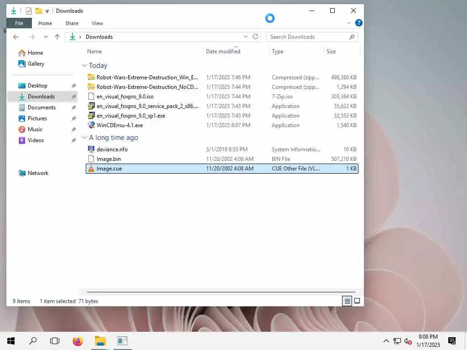Image resolution: width=467 pixels, height=350 pixels.
Task: Open Help with the question mark icon
Action: 359,23
